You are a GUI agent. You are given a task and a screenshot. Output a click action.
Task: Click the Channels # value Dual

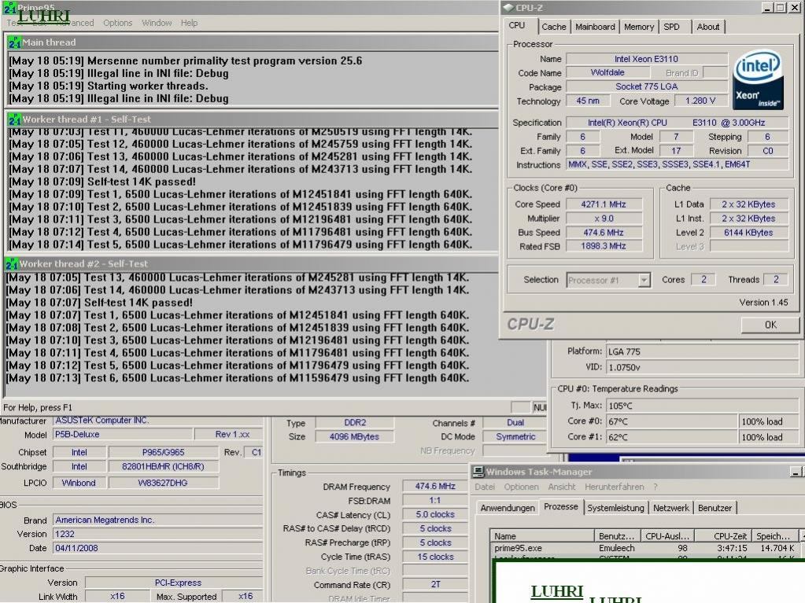(515, 422)
